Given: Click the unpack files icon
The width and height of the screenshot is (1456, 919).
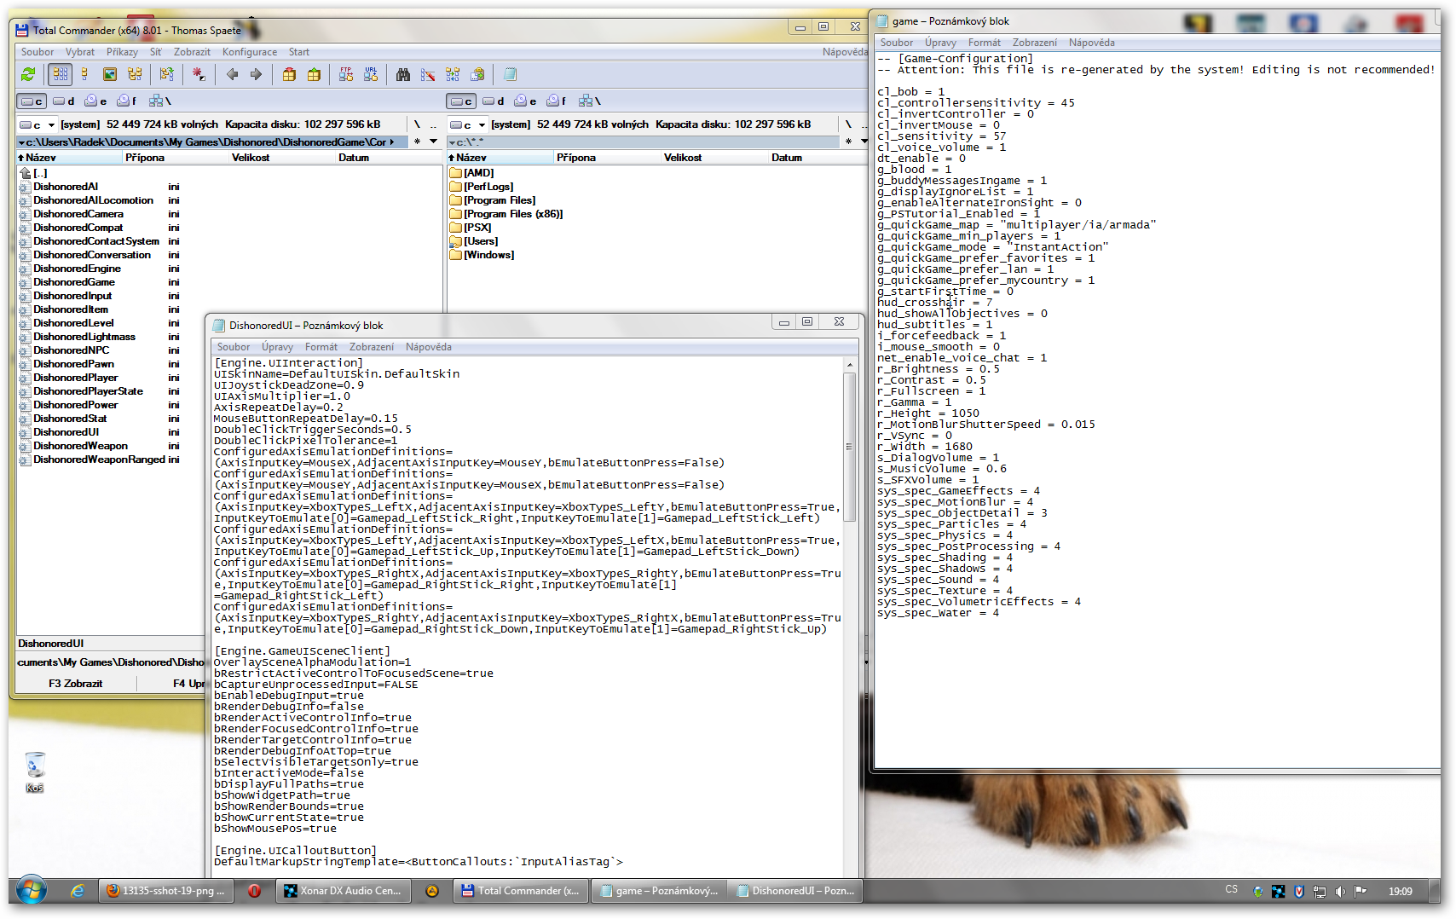Looking at the screenshot, I should [314, 75].
